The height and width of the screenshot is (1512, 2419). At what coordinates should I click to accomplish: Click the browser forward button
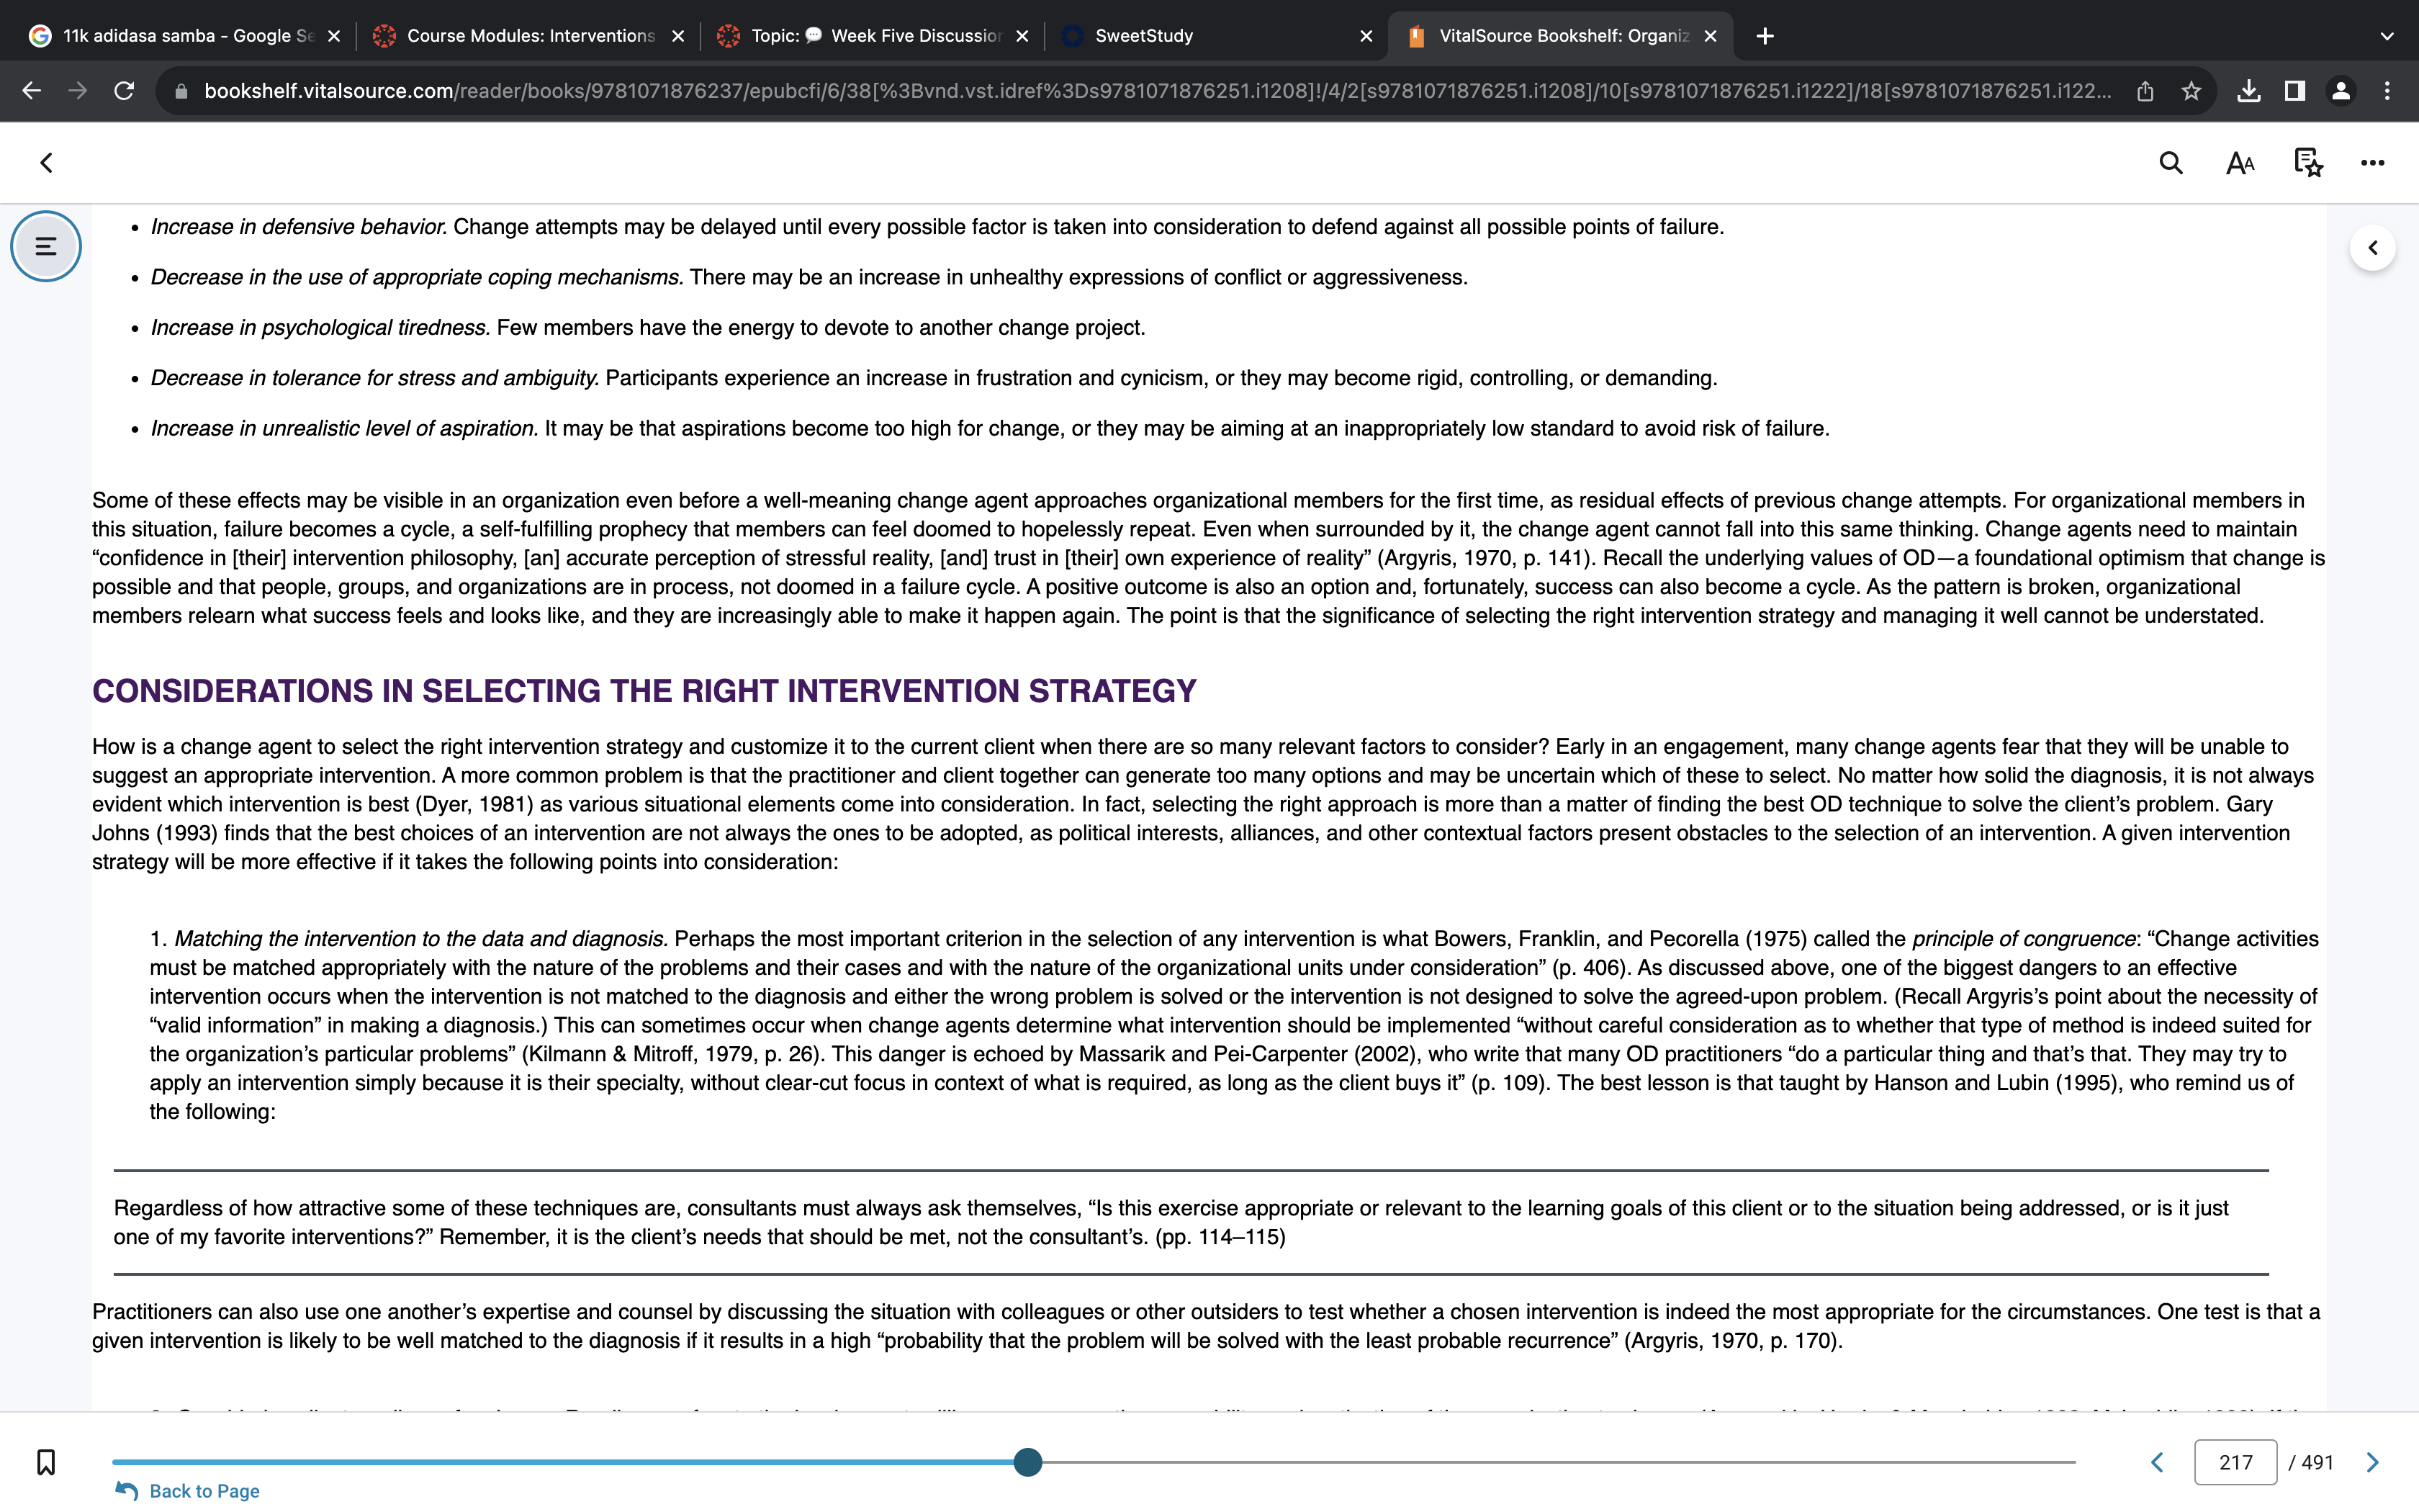pyautogui.click(x=78, y=91)
